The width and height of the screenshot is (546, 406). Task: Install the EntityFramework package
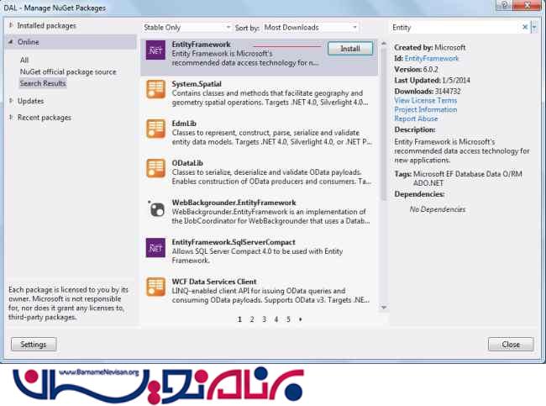point(350,49)
